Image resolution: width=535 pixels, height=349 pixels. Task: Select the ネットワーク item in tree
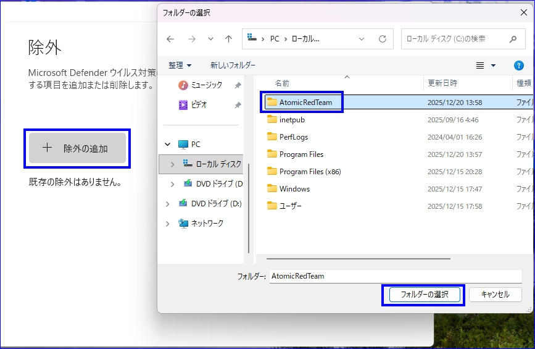207,224
